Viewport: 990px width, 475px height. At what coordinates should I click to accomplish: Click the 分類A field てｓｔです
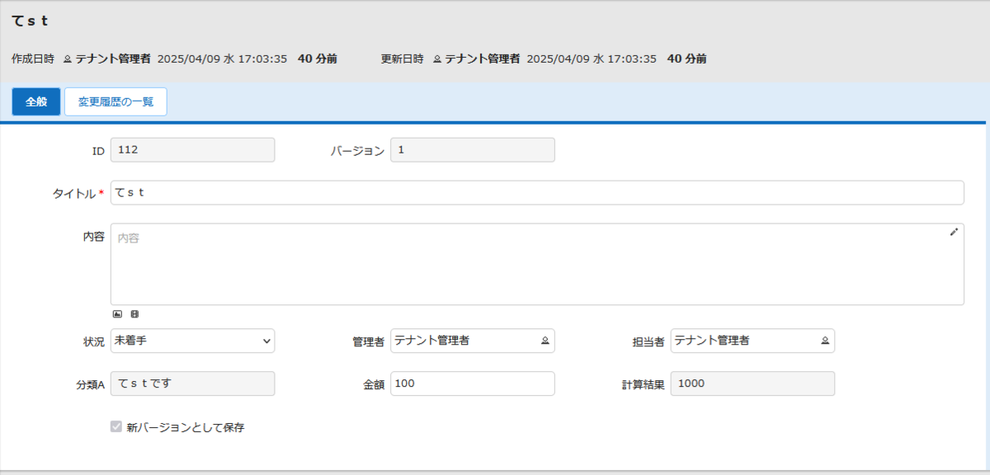coord(192,383)
